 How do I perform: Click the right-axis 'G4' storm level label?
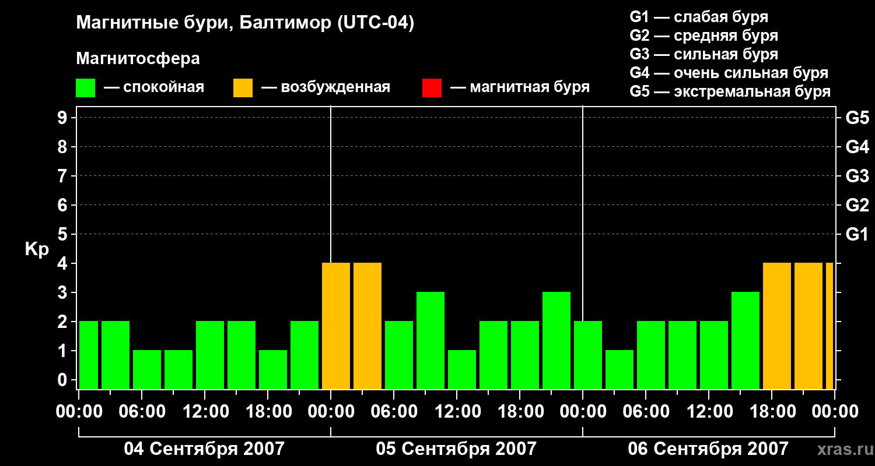point(857,147)
